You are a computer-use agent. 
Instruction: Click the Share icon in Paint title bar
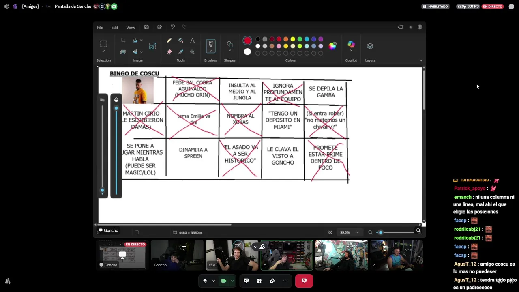[x=159, y=27]
